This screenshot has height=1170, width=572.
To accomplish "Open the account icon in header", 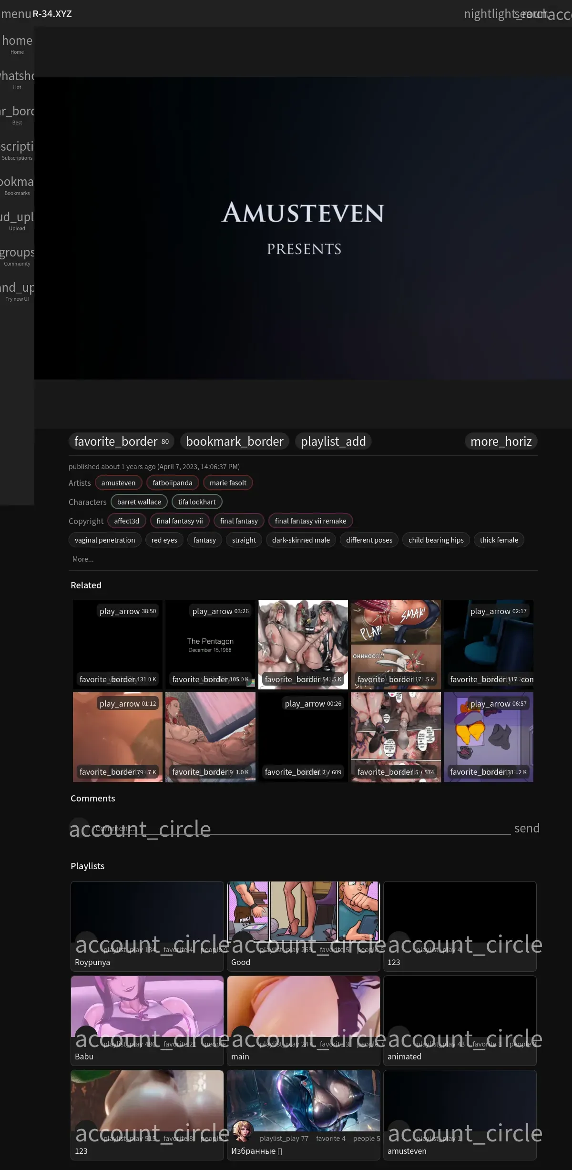I will pyautogui.click(x=560, y=14).
